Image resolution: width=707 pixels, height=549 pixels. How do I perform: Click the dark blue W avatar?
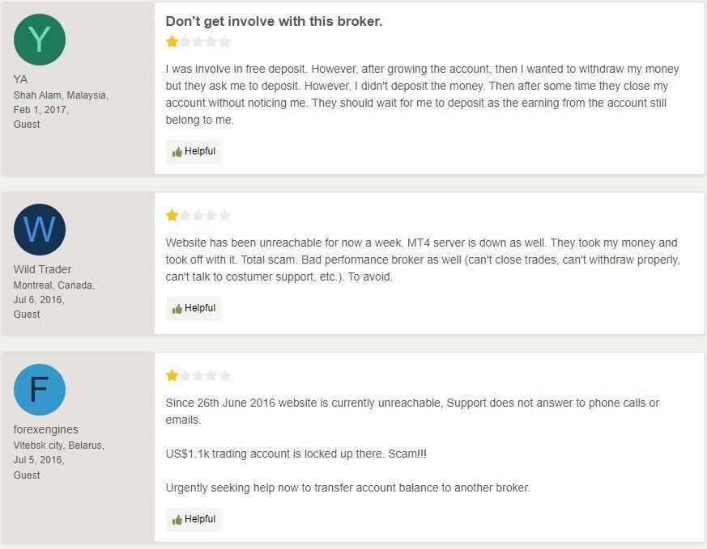[40, 230]
